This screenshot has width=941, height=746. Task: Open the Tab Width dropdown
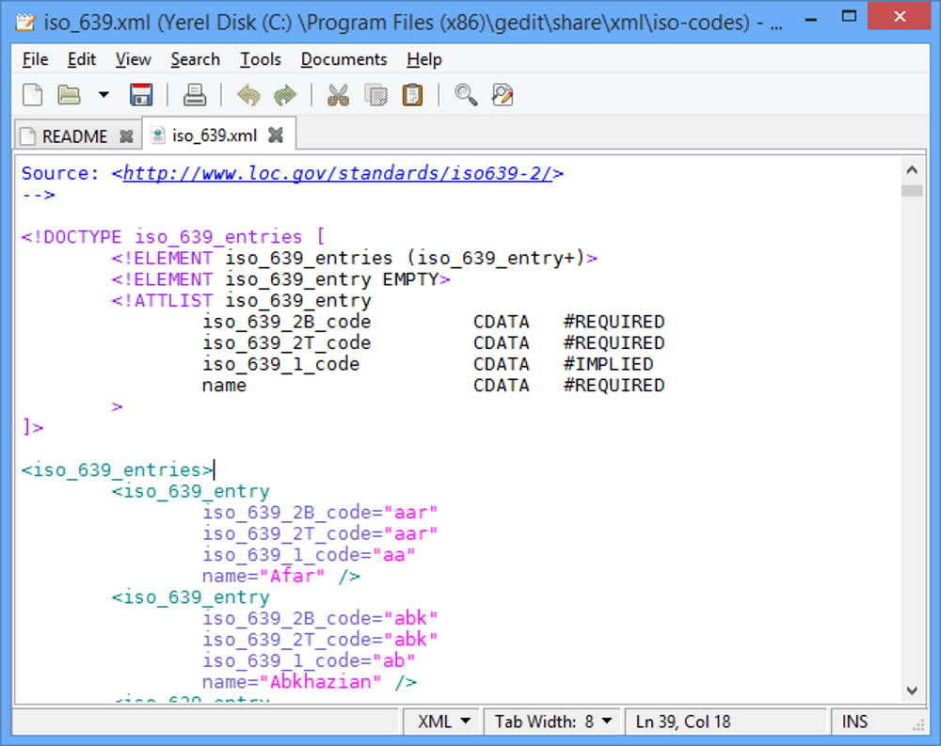[x=553, y=722]
